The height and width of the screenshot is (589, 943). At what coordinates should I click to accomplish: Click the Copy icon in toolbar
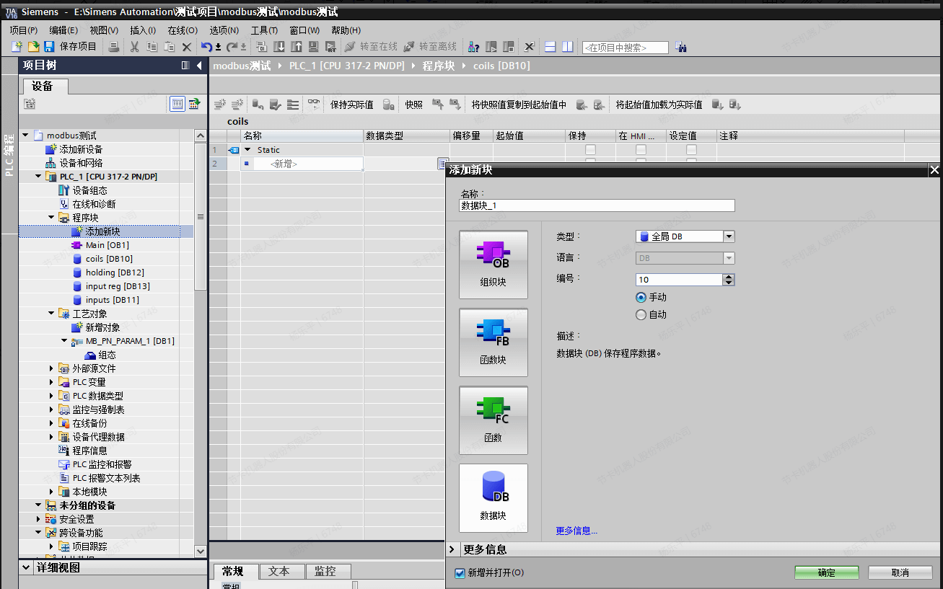point(152,47)
